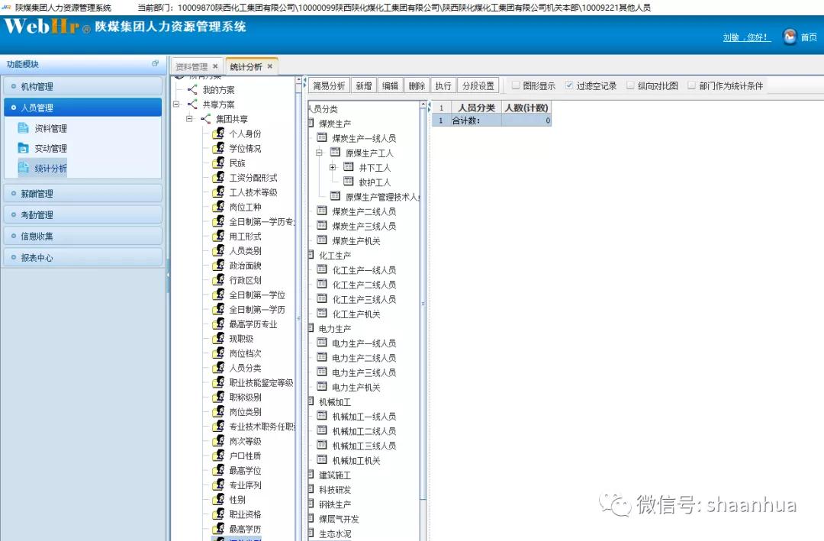Screen dimensions: 824x541
Task: Click the table icon beside 救护工人
Action: pos(349,182)
